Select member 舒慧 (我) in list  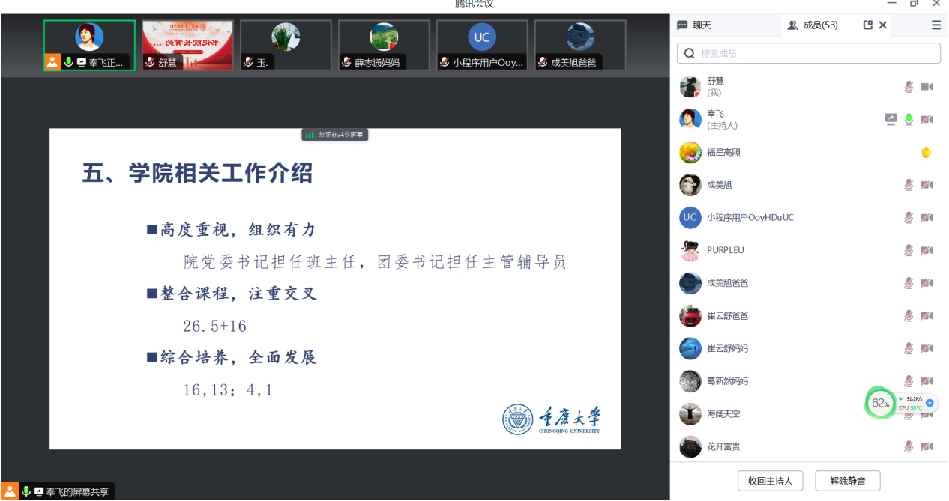click(809, 87)
